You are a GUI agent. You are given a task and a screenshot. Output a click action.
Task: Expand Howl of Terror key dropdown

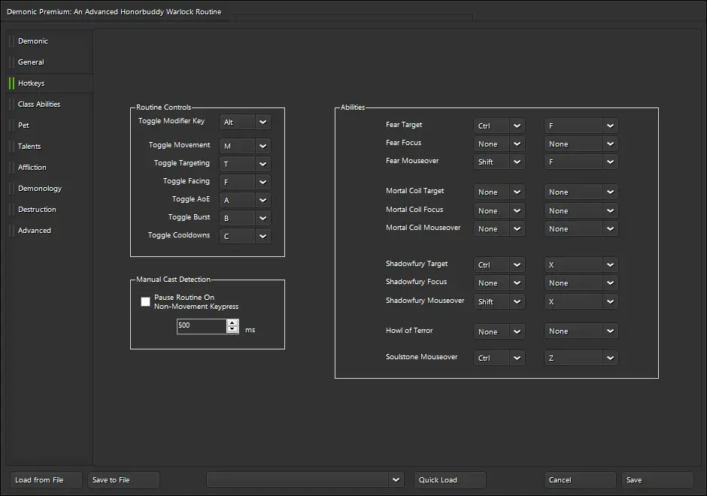581,331
